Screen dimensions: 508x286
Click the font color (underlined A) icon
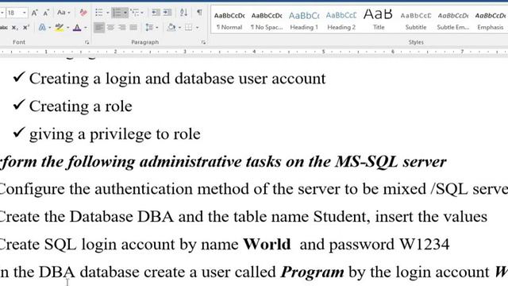(x=77, y=28)
